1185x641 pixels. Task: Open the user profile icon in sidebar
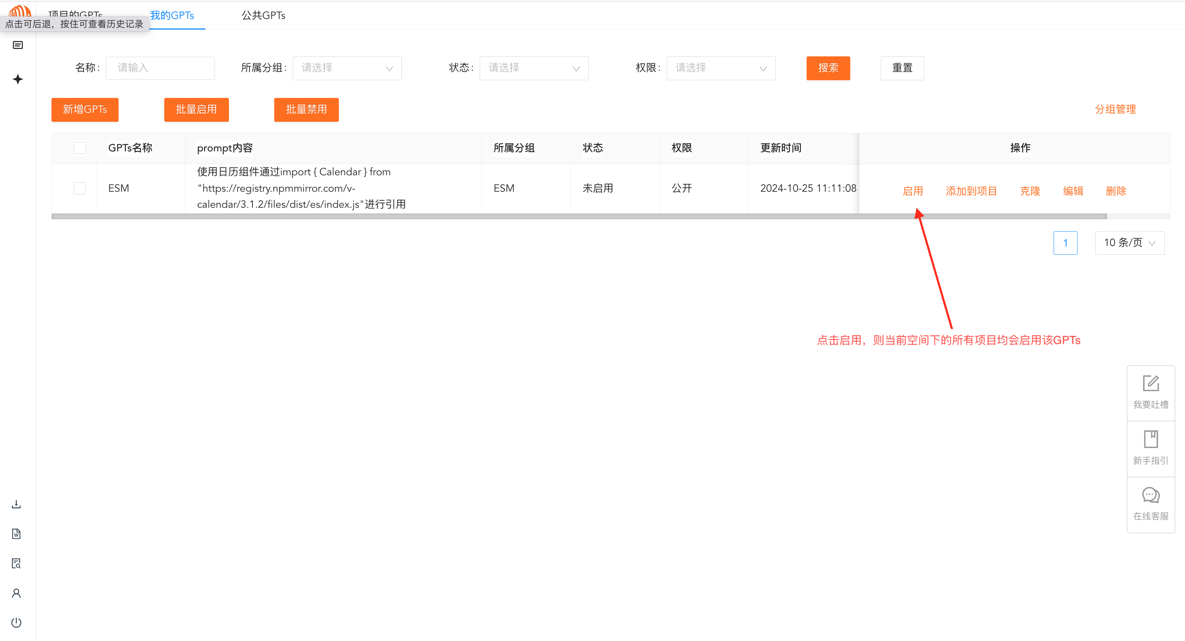[16, 593]
